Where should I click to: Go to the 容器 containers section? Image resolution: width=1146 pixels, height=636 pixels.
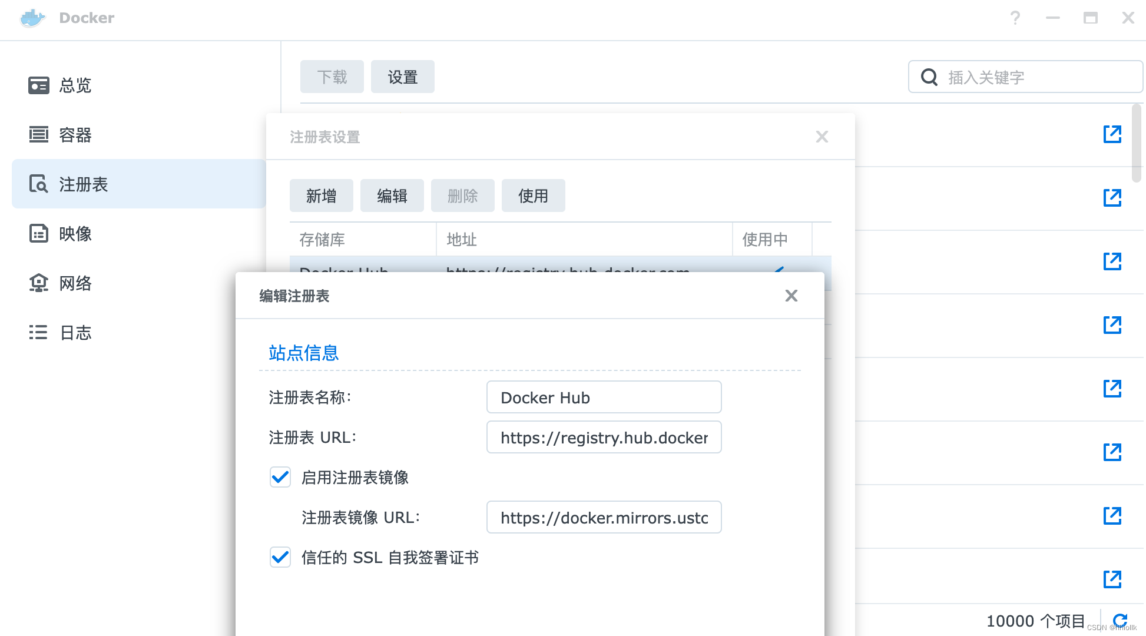pyautogui.click(x=75, y=135)
